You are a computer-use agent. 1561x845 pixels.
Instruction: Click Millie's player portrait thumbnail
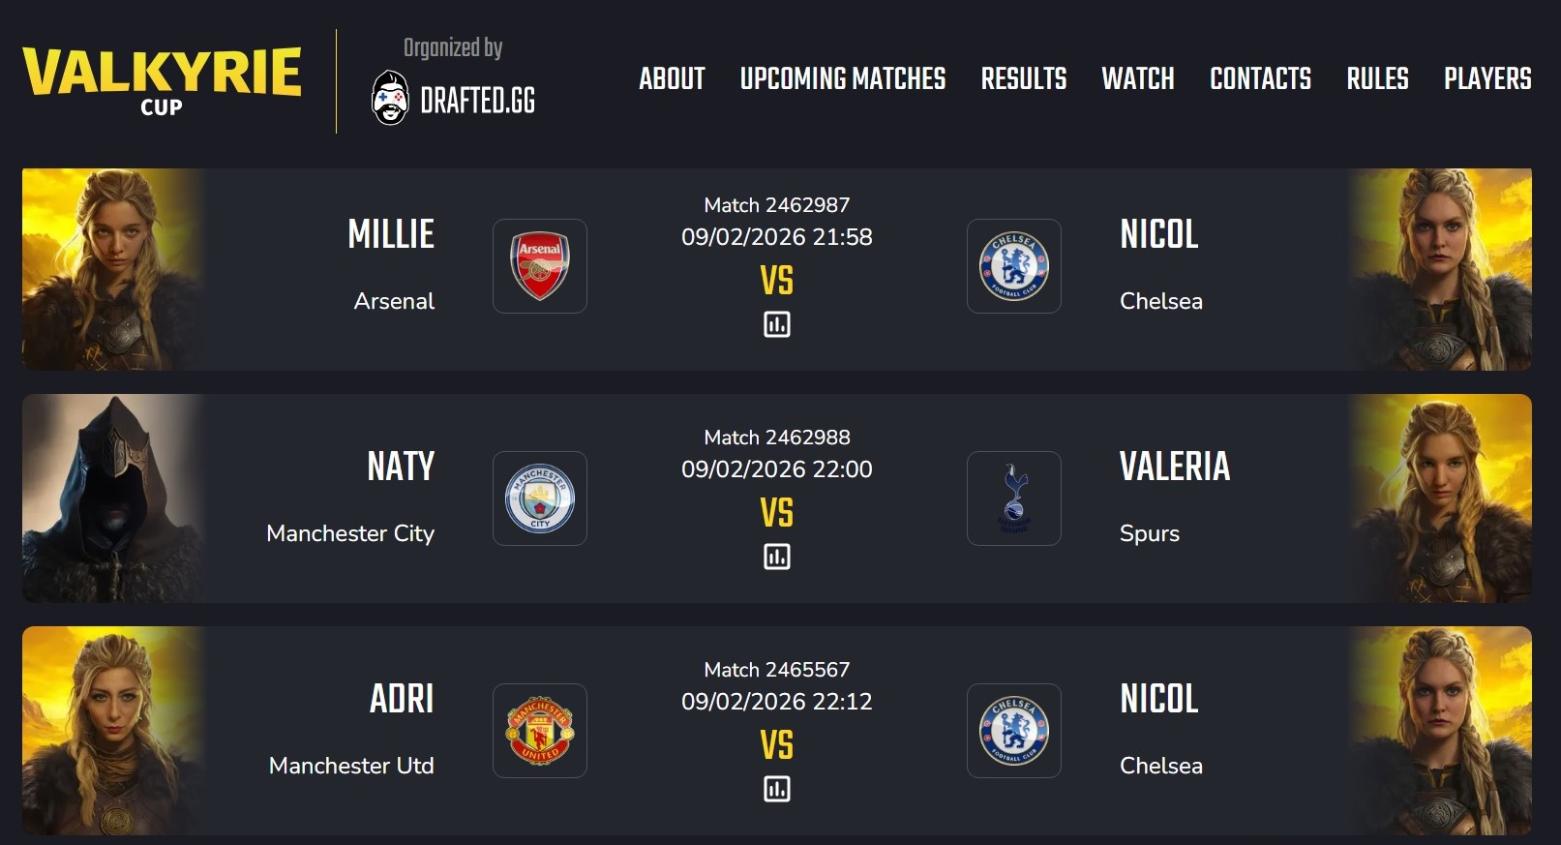(x=113, y=269)
